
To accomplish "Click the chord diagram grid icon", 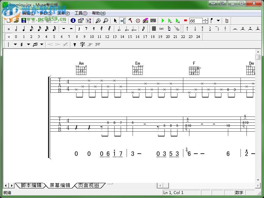I will pos(153,29).
